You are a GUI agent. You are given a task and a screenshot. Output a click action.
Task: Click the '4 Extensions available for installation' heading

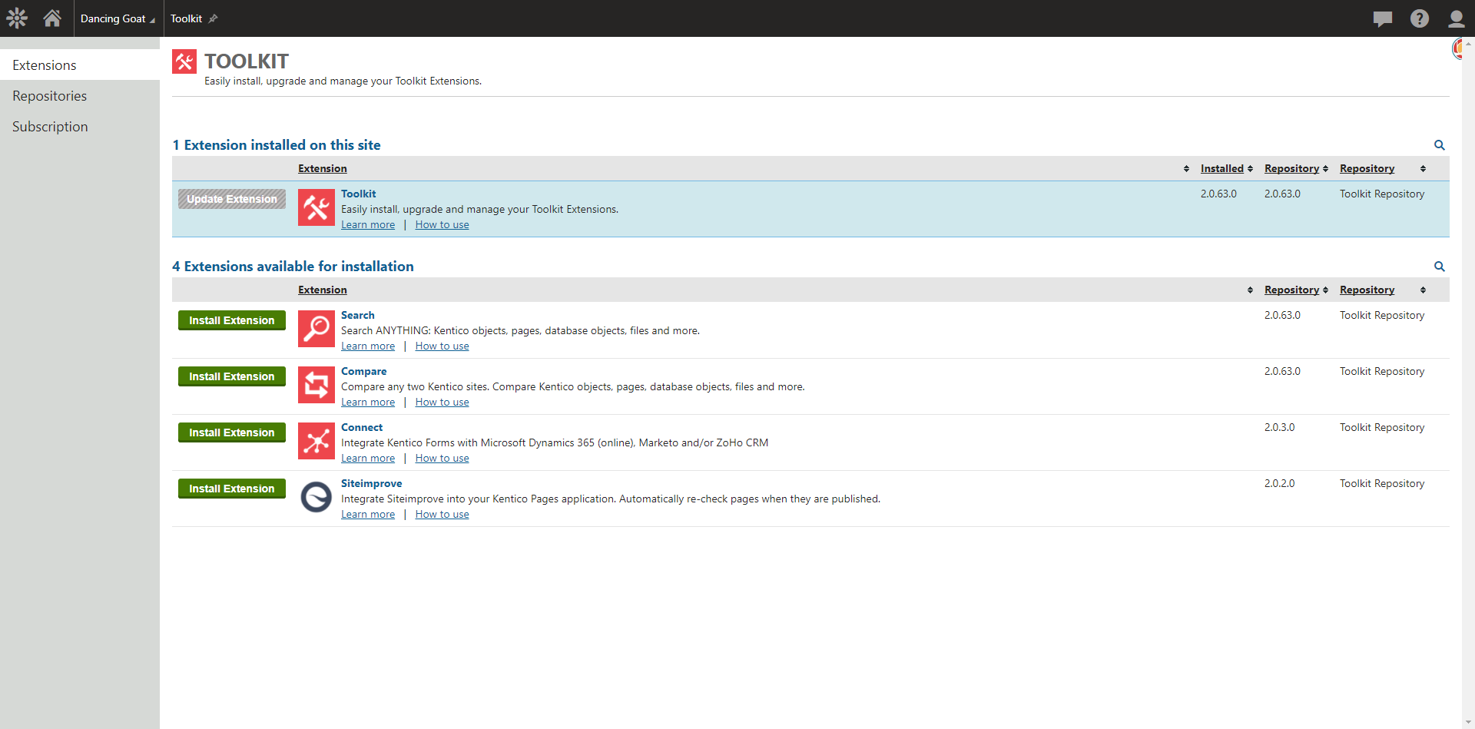coord(293,267)
